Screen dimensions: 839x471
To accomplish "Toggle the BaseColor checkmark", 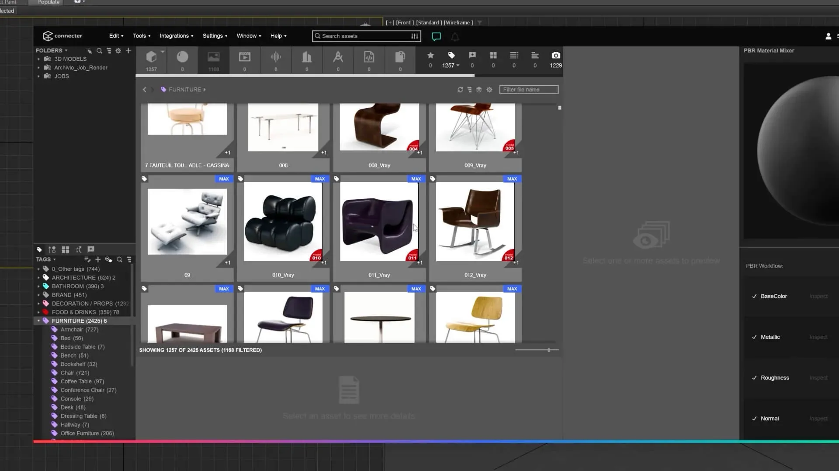I will tap(754, 296).
